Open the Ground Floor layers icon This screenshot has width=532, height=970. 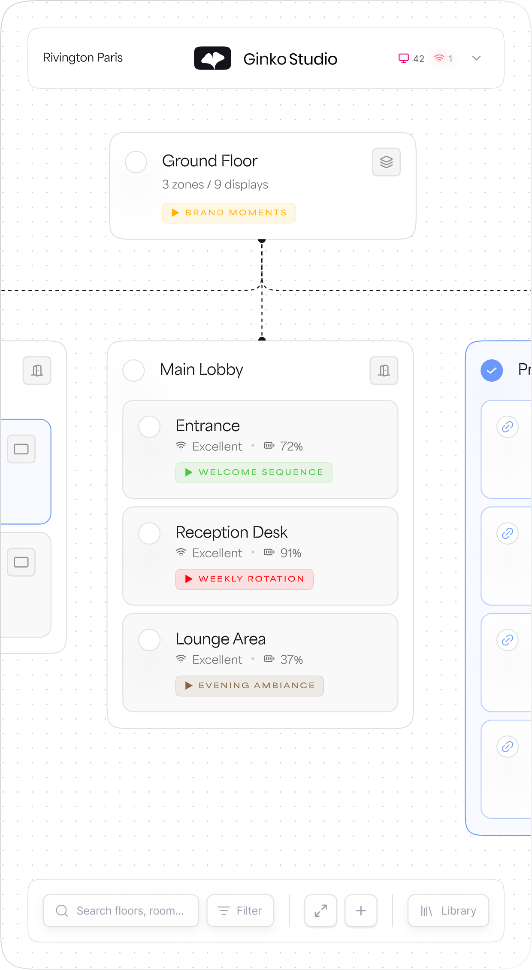[386, 162]
